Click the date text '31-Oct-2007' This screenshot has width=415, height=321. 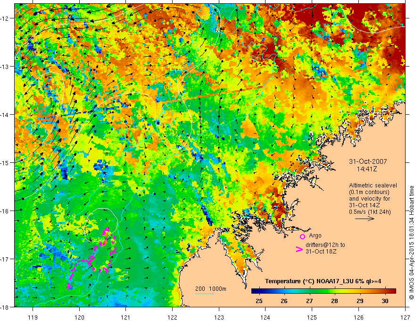pyautogui.click(x=368, y=161)
